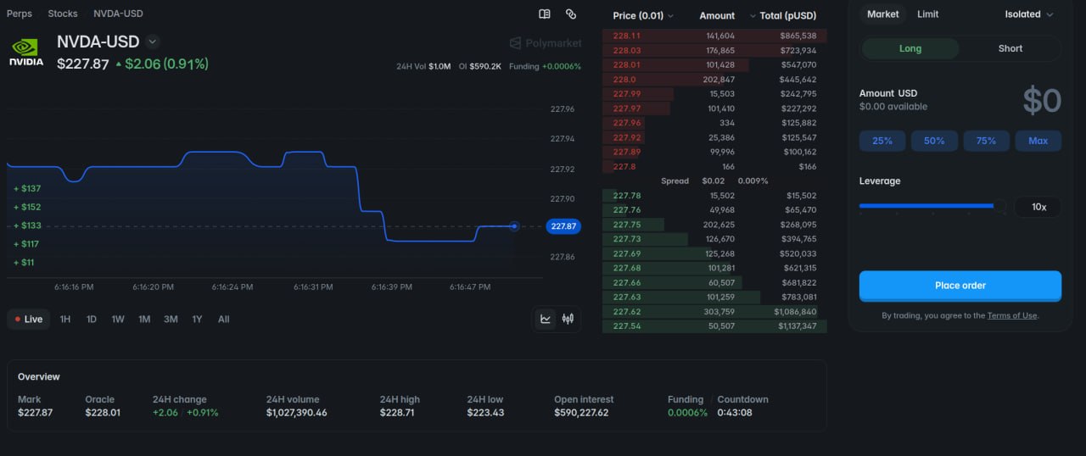Select the Live chart range
The height and width of the screenshot is (456, 1086).
tap(29, 320)
